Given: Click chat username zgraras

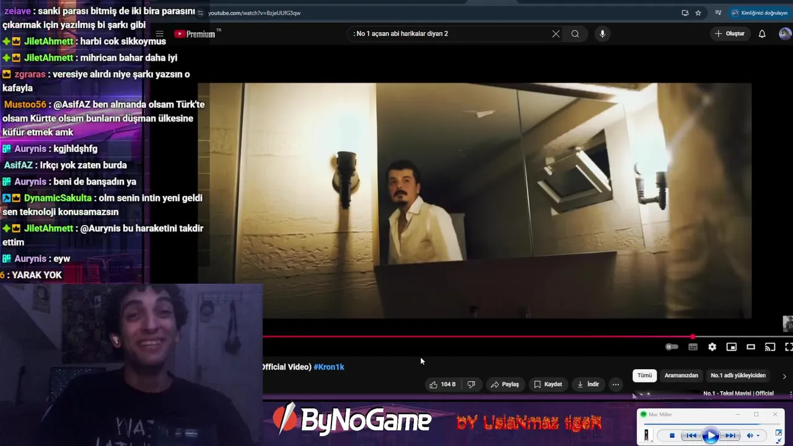Looking at the screenshot, I should point(30,74).
